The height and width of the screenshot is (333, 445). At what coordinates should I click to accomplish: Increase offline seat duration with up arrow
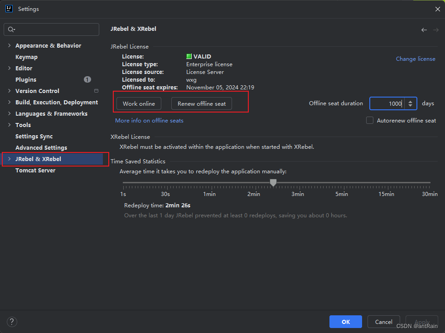(411, 102)
